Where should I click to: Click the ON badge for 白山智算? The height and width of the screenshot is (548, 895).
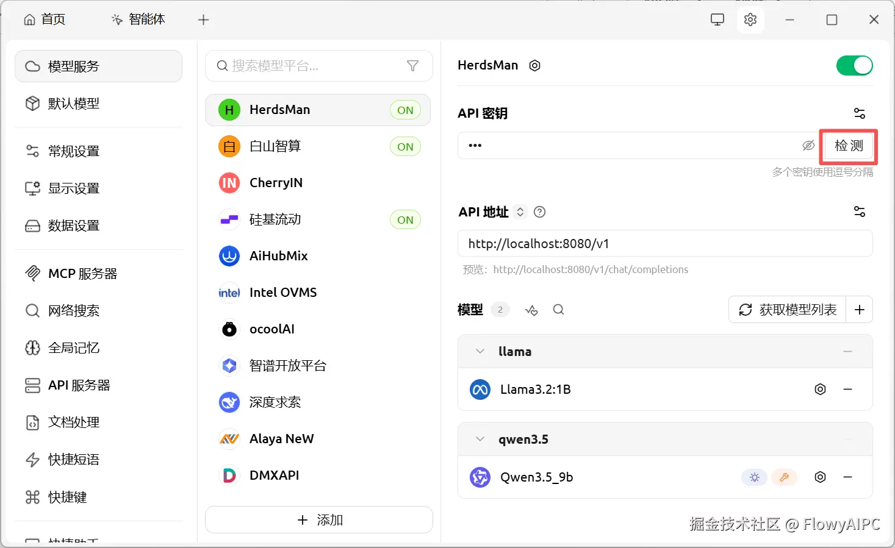406,147
